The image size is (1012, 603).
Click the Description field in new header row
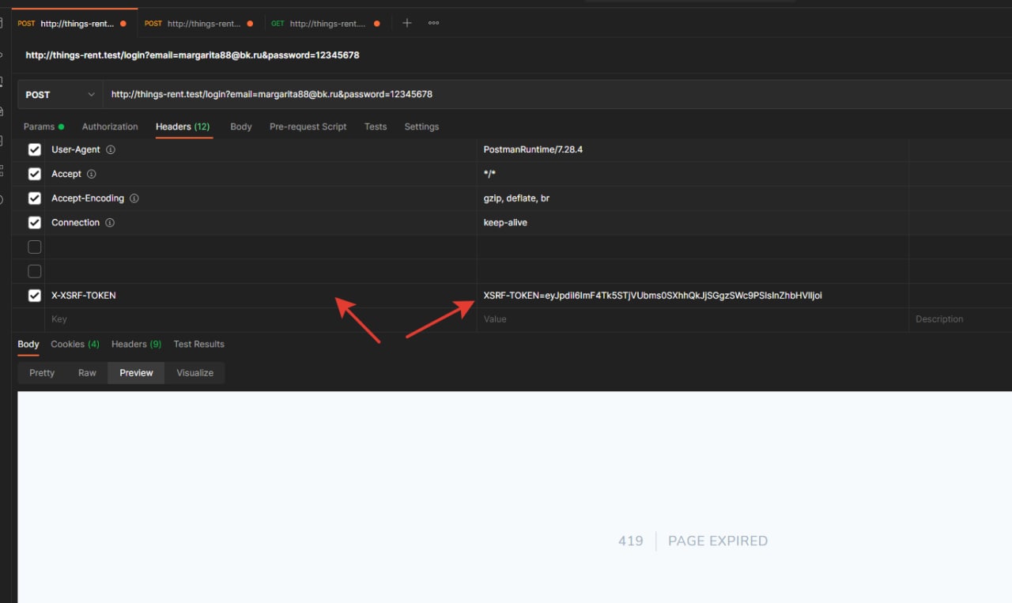coord(961,319)
